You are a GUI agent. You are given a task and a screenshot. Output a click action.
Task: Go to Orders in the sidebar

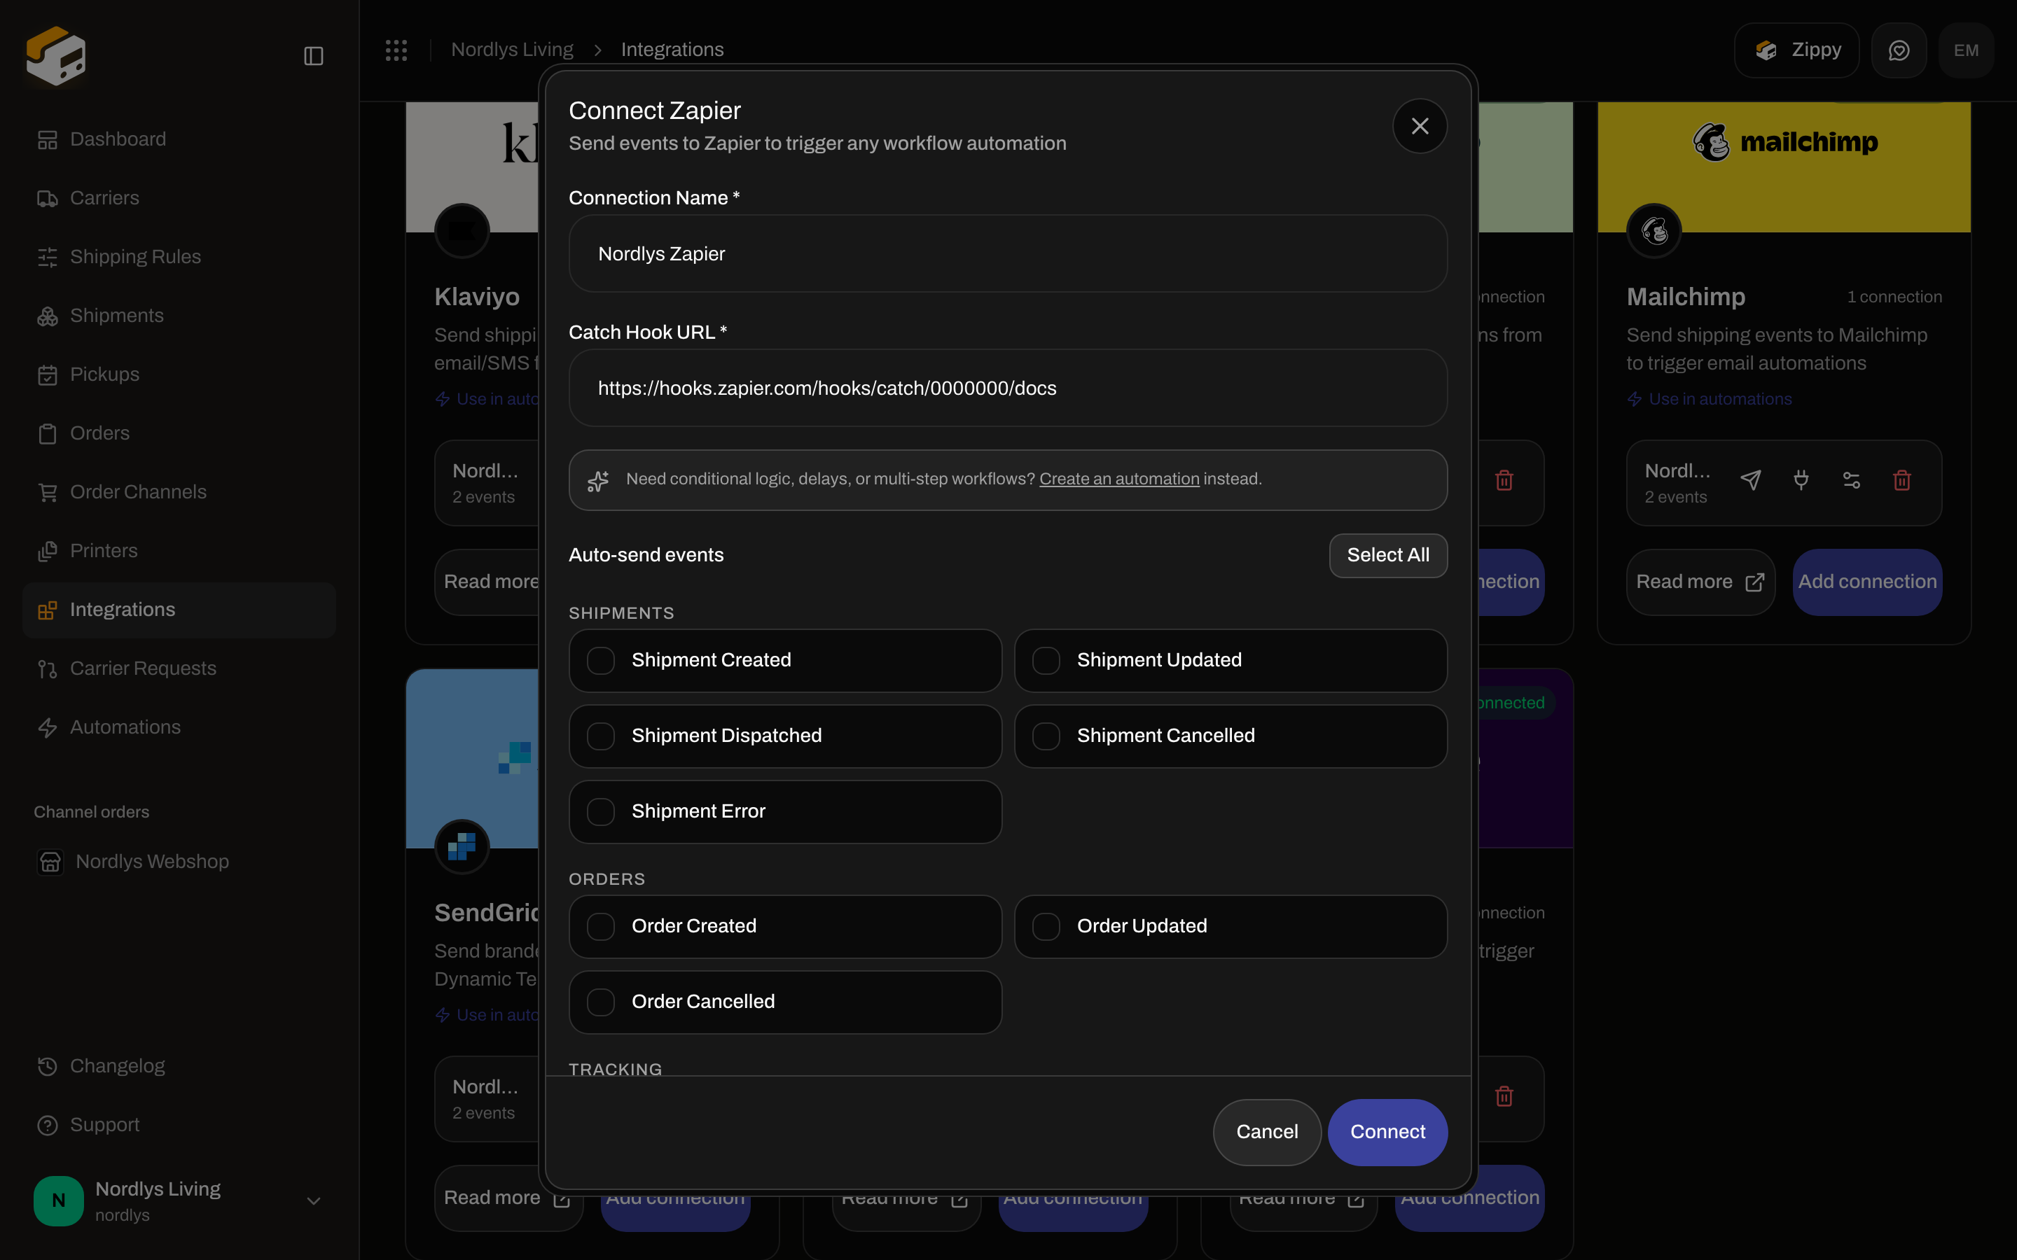coord(179,433)
